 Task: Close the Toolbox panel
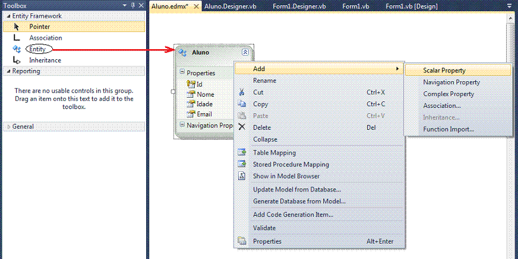[141, 5]
